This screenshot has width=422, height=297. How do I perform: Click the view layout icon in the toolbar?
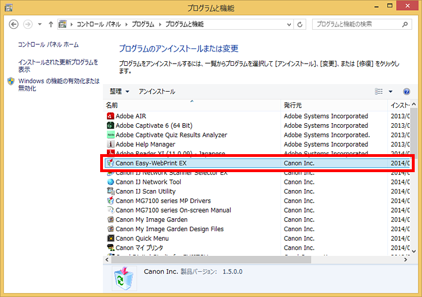[x=379, y=92]
